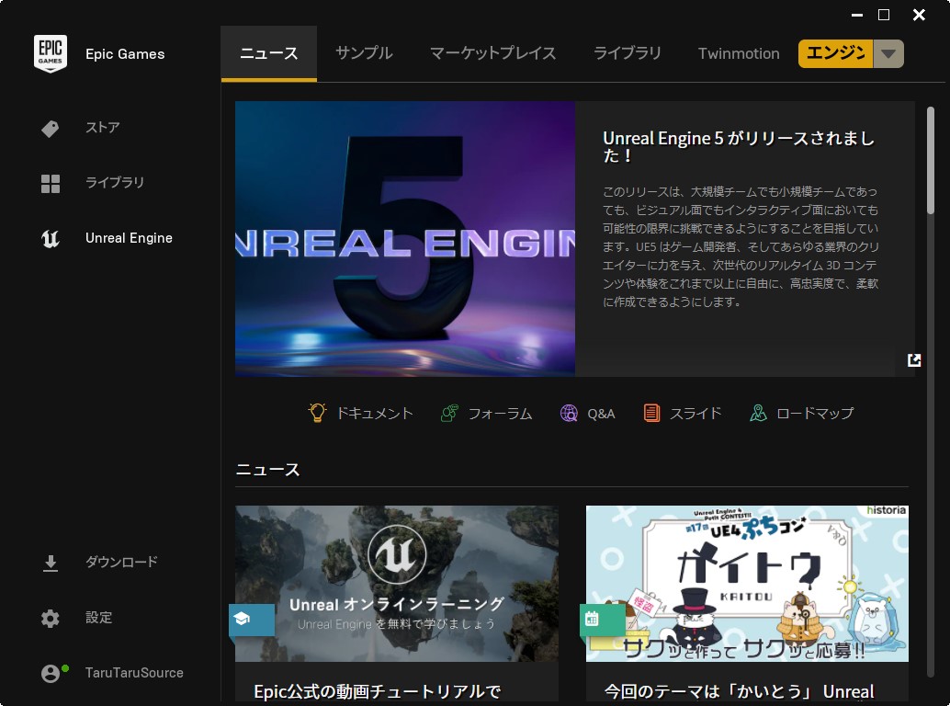Select the Unreal Engine section in the sidebar

coord(129,238)
